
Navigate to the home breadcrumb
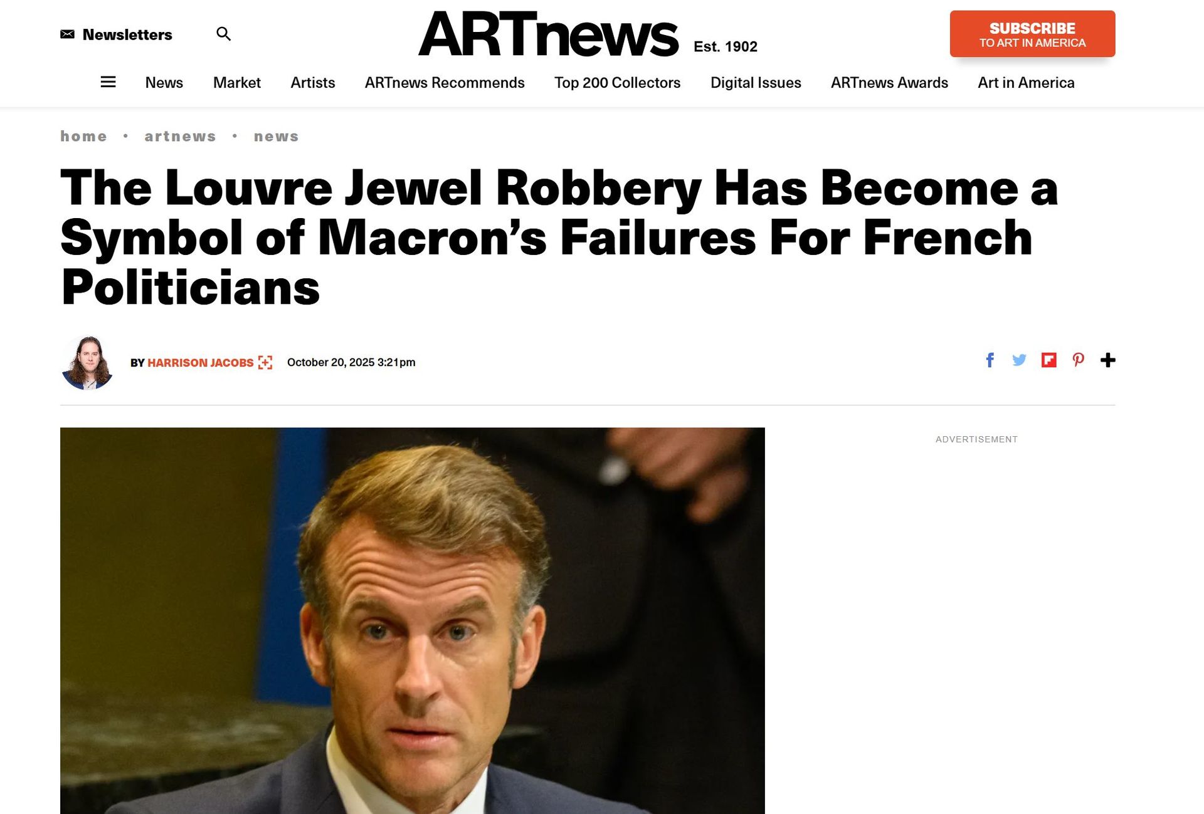pyautogui.click(x=83, y=137)
